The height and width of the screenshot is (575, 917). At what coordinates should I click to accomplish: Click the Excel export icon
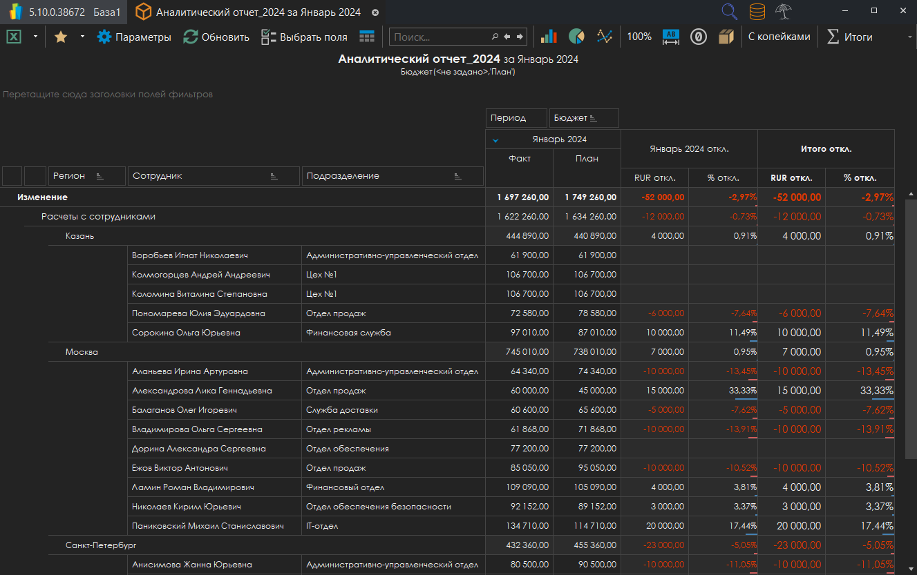14,37
